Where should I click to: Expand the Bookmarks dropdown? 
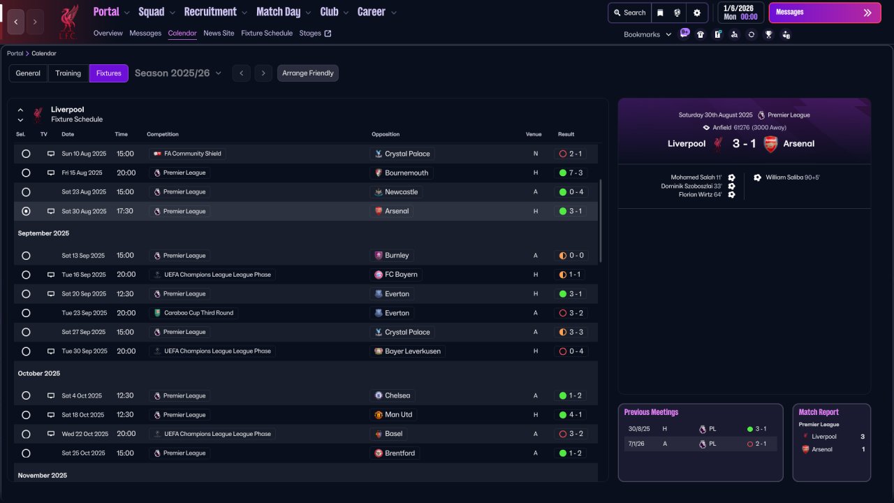click(647, 34)
